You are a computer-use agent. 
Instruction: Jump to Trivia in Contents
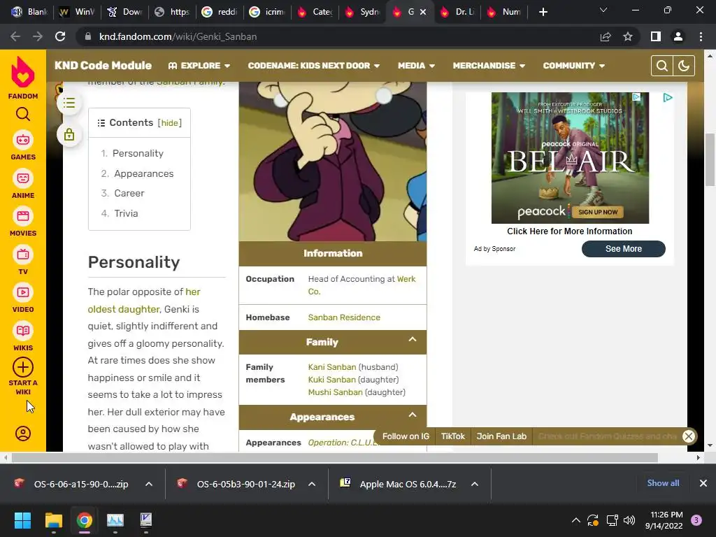(126, 213)
